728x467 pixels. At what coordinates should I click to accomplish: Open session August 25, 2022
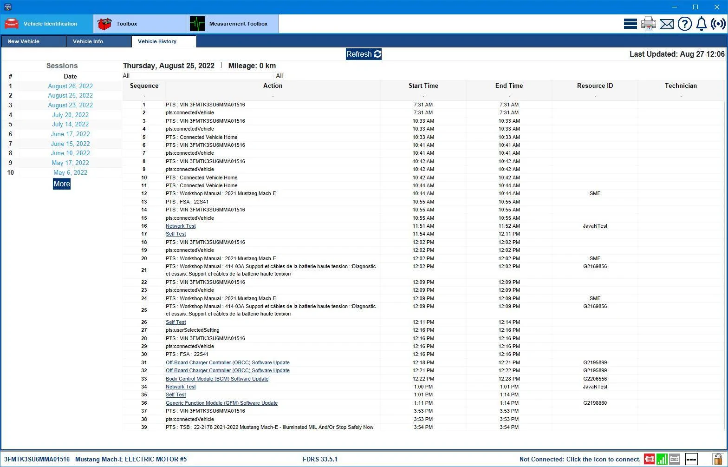tap(70, 95)
